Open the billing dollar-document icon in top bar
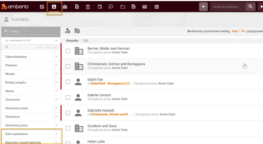This screenshot has height=144, width=263. pyautogui.click(x=77, y=7)
